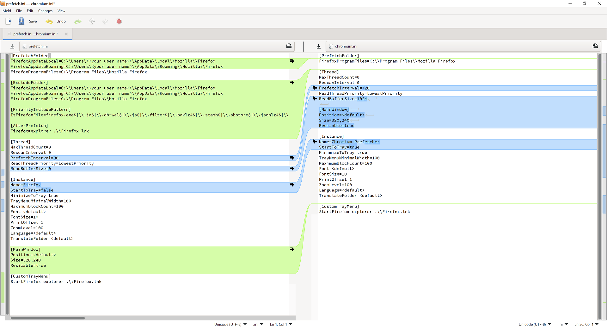Open the Changes menu
Viewport: 607px width, 329px height.
point(45,11)
